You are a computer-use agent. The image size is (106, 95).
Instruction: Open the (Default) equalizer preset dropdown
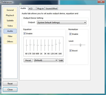tap(46, 60)
